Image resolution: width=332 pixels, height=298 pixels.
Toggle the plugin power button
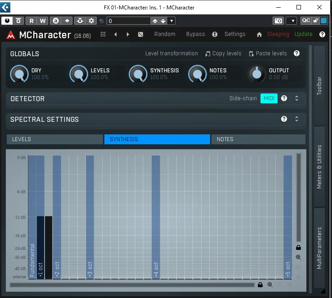(7, 21)
